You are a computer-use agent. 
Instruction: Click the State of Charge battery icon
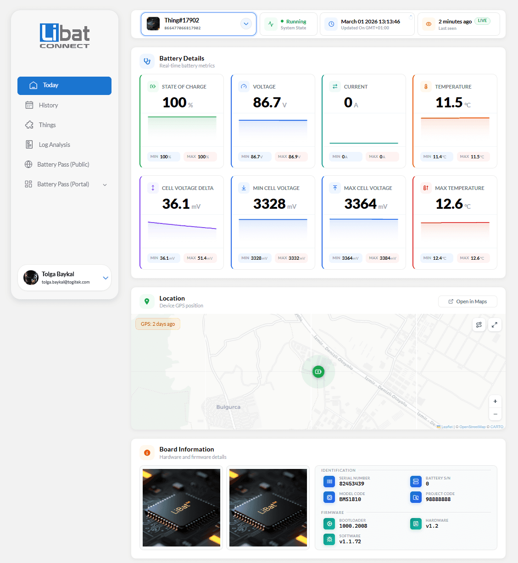[153, 86]
